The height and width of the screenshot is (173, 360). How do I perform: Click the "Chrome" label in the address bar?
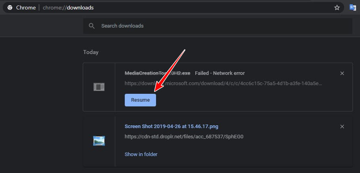[x=26, y=7]
